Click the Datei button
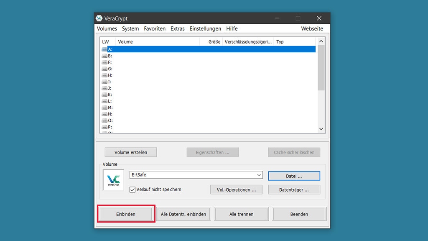 pos(294,176)
